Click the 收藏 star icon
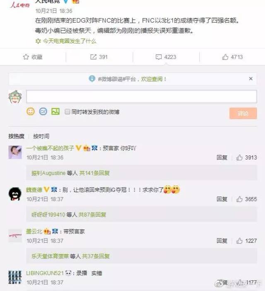Image resolution: width=265 pixels, height=291 pixels. click(26, 57)
